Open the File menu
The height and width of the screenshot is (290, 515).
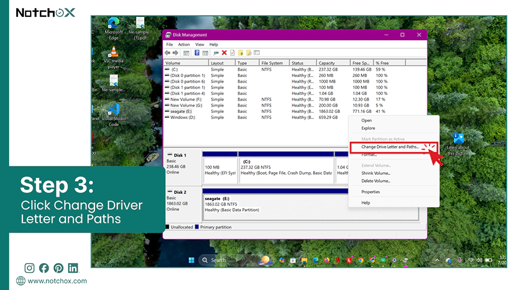169,44
